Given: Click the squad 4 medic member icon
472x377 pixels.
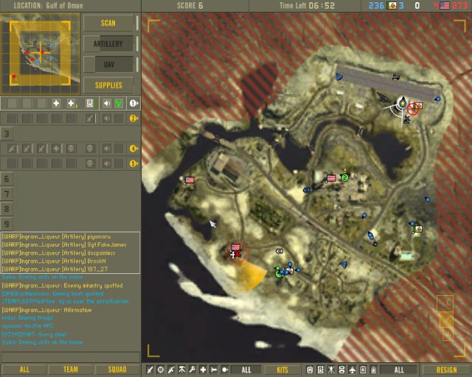Looking at the screenshot, I should pos(56,149).
